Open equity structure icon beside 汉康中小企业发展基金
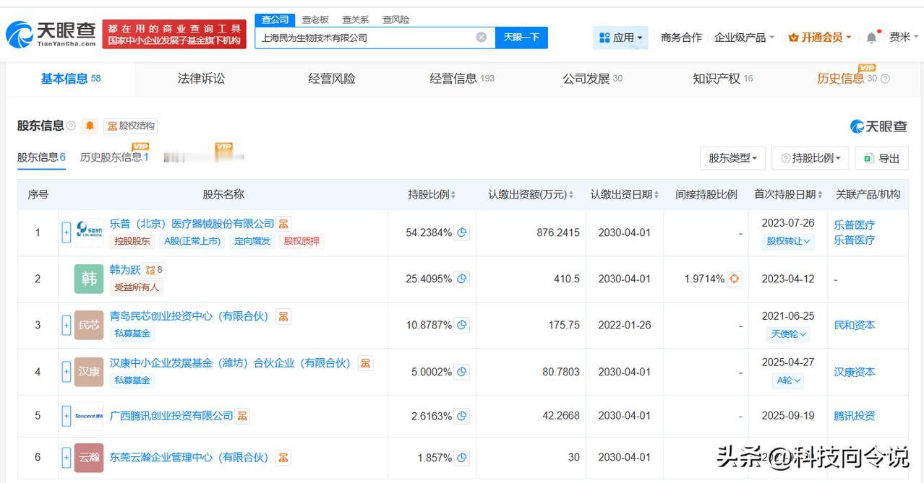924x483 pixels. pyautogui.click(x=365, y=363)
